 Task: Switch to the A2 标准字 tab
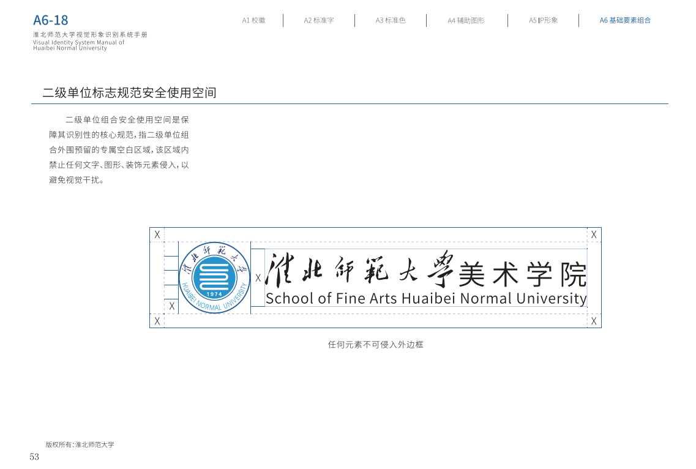[319, 20]
